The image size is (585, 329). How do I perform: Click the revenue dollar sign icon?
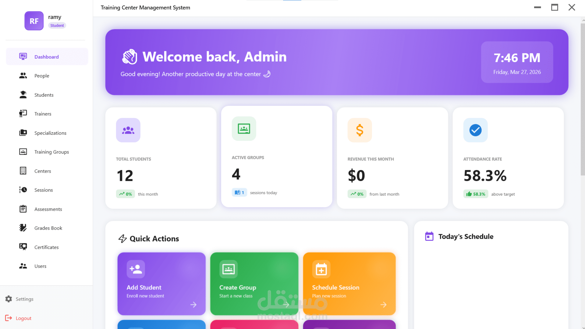[x=360, y=130]
